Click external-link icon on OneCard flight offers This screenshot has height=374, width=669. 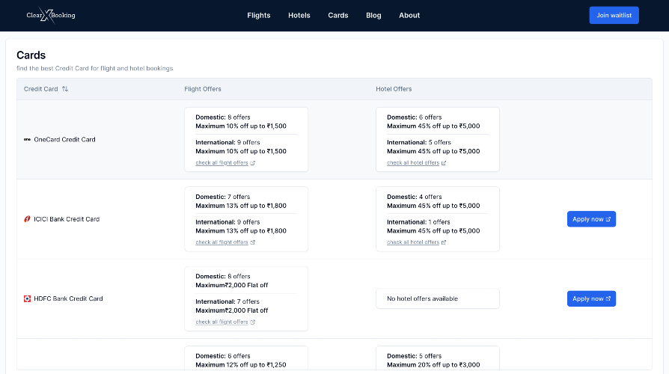tap(253, 163)
